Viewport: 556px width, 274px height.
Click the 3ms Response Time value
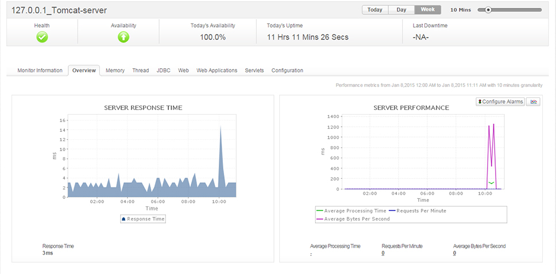pyautogui.click(x=48, y=253)
